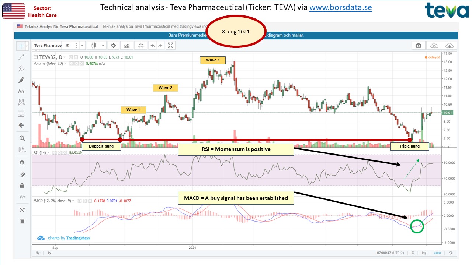The width and height of the screenshot is (472, 265).
Task: Click the trash icon to remove drawings
Action: pyautogui.click(x=22, y=221)
